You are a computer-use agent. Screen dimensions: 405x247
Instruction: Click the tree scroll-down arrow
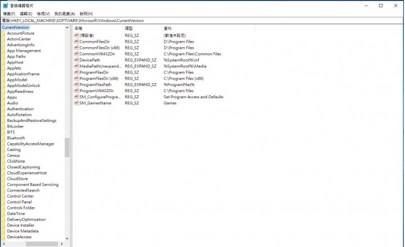click(x=67, y=239)
